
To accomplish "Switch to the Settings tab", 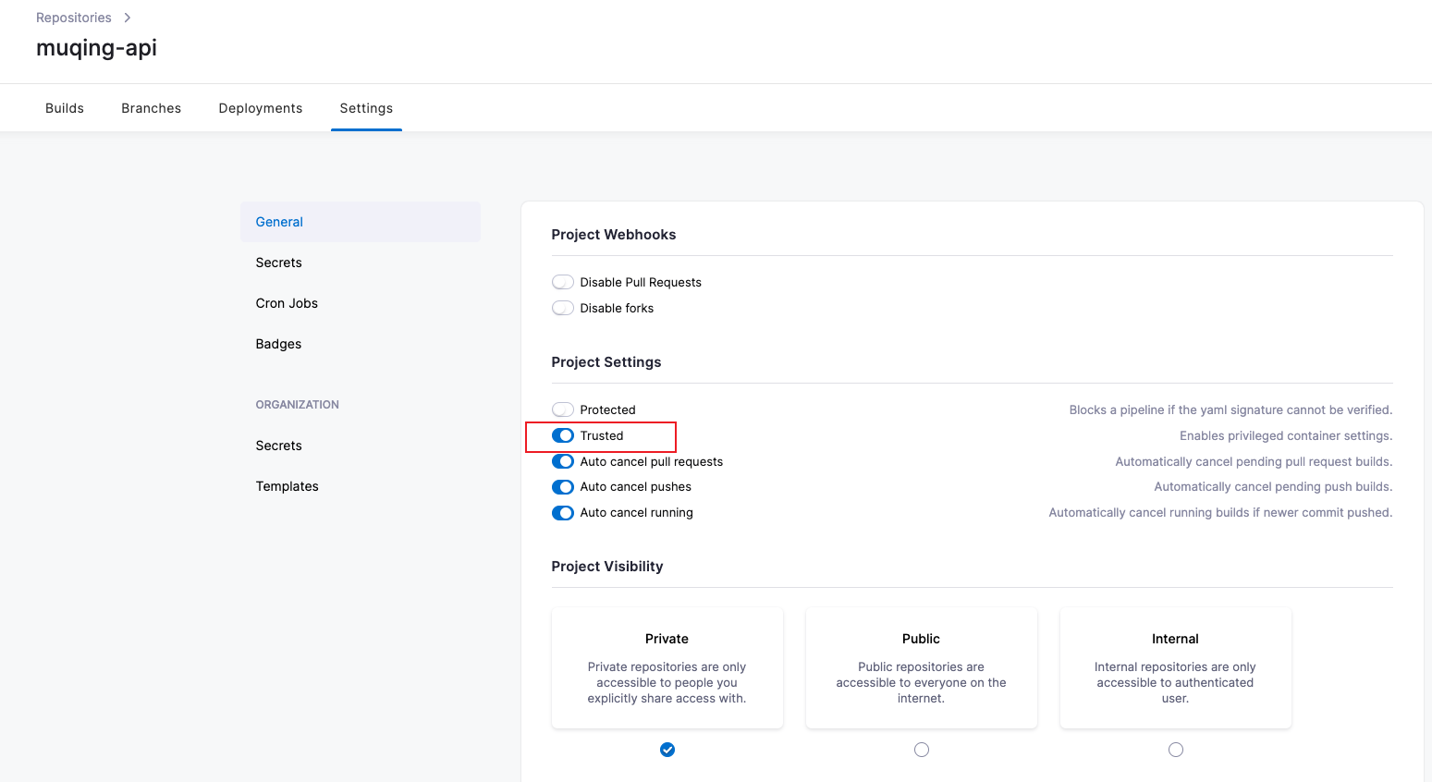I will 366,108.
